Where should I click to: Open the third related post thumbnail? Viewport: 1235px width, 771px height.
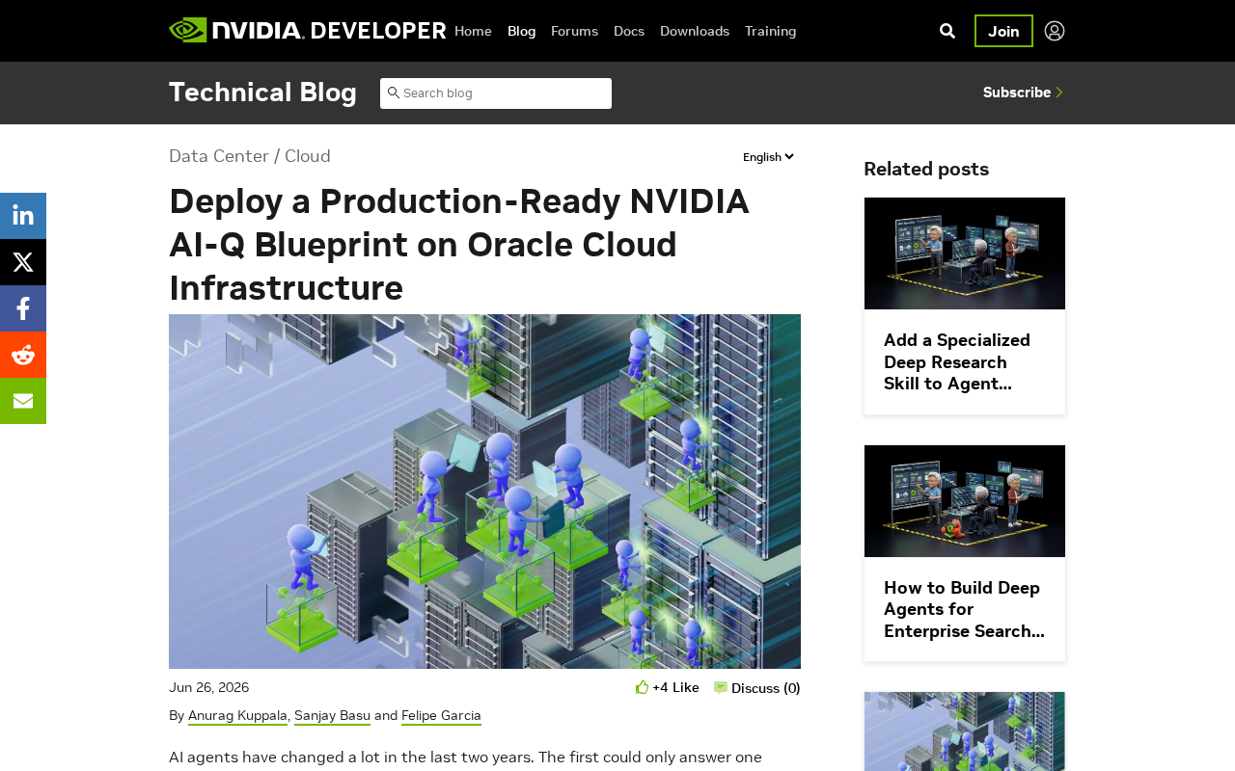pyautogui.click(x=965, y=731)
